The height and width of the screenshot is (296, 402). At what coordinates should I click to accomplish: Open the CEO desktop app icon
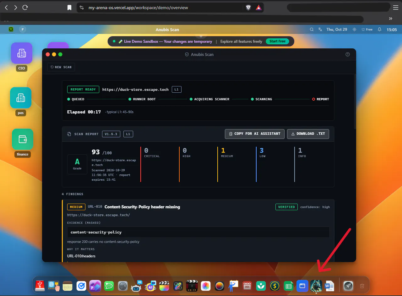click(x=22, y=53)
